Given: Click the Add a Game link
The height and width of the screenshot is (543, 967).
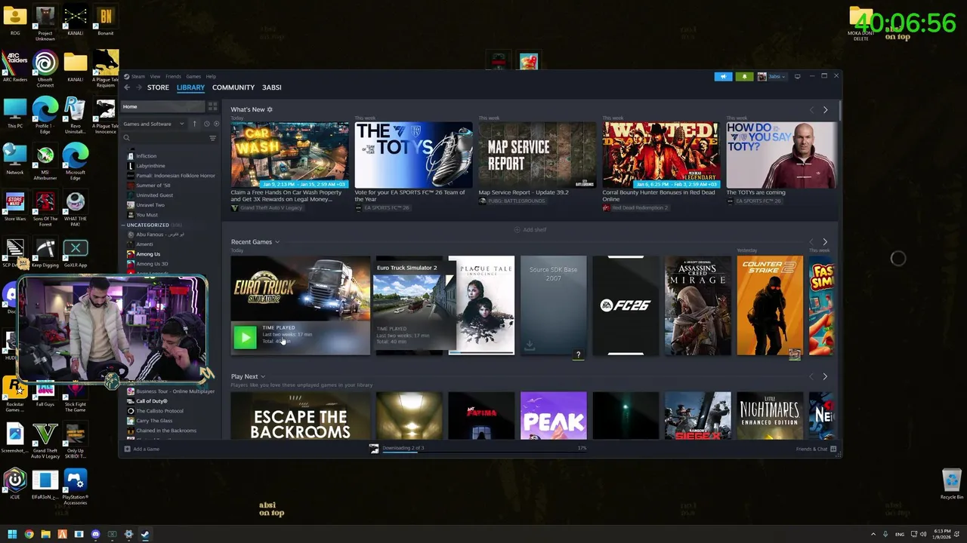Looking at the screenshot, I should [146, 449].
